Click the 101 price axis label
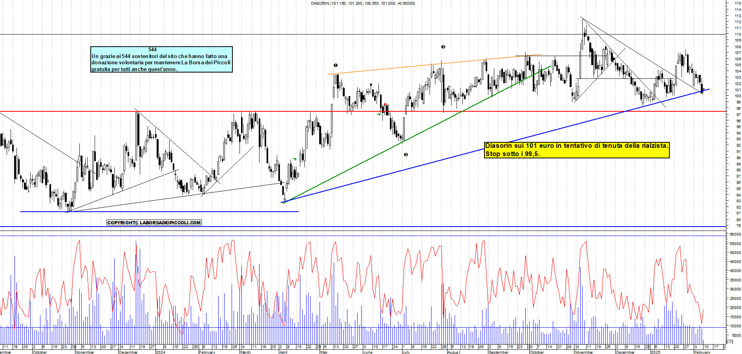The width and height of the screenshot is (742, 354). (738, 90)
